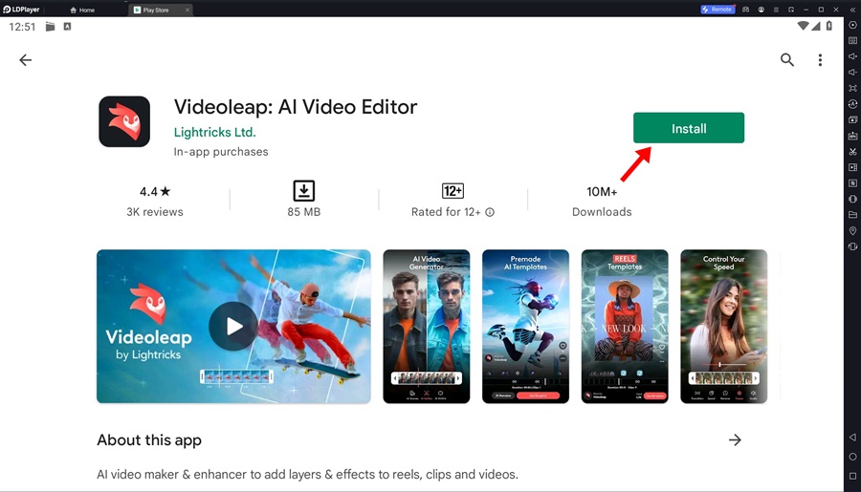Open Rated for 12+ info icon
The image size is (861, 492).
coord(490,212)
